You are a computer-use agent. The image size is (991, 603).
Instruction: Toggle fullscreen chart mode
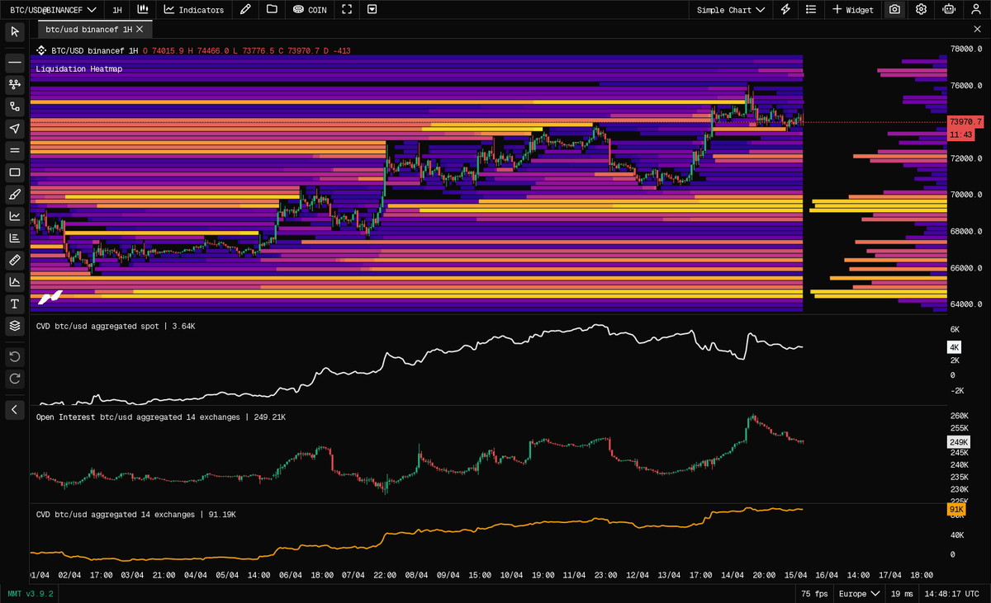(347, 10)
